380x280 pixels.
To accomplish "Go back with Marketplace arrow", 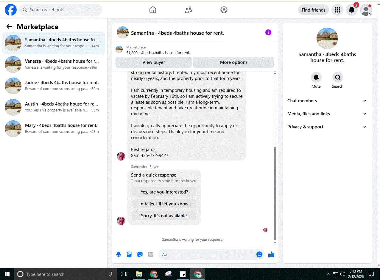I will (x=9, y=26).
